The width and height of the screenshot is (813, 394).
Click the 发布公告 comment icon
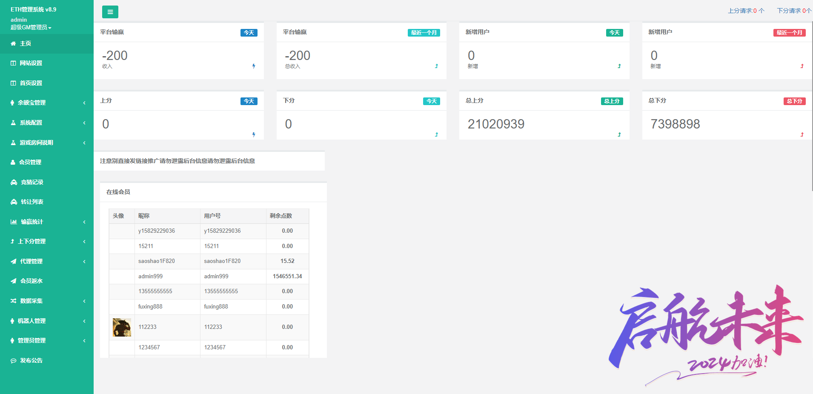pos(14,360)
